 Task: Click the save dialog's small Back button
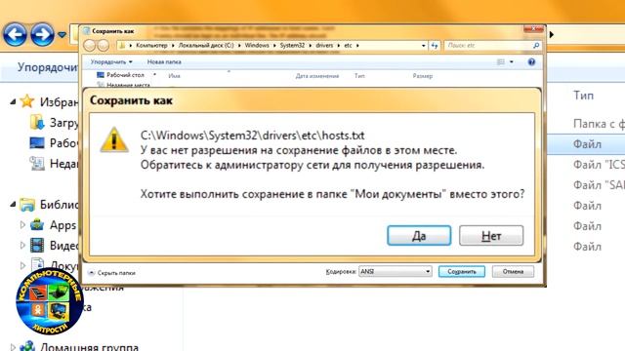pyautogui.click(x=89, y=46)
